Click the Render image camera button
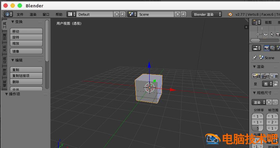 (256, 76)
